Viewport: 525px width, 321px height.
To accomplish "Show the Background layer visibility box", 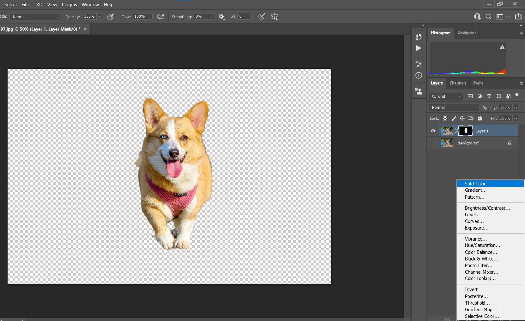I will point(433,143).
